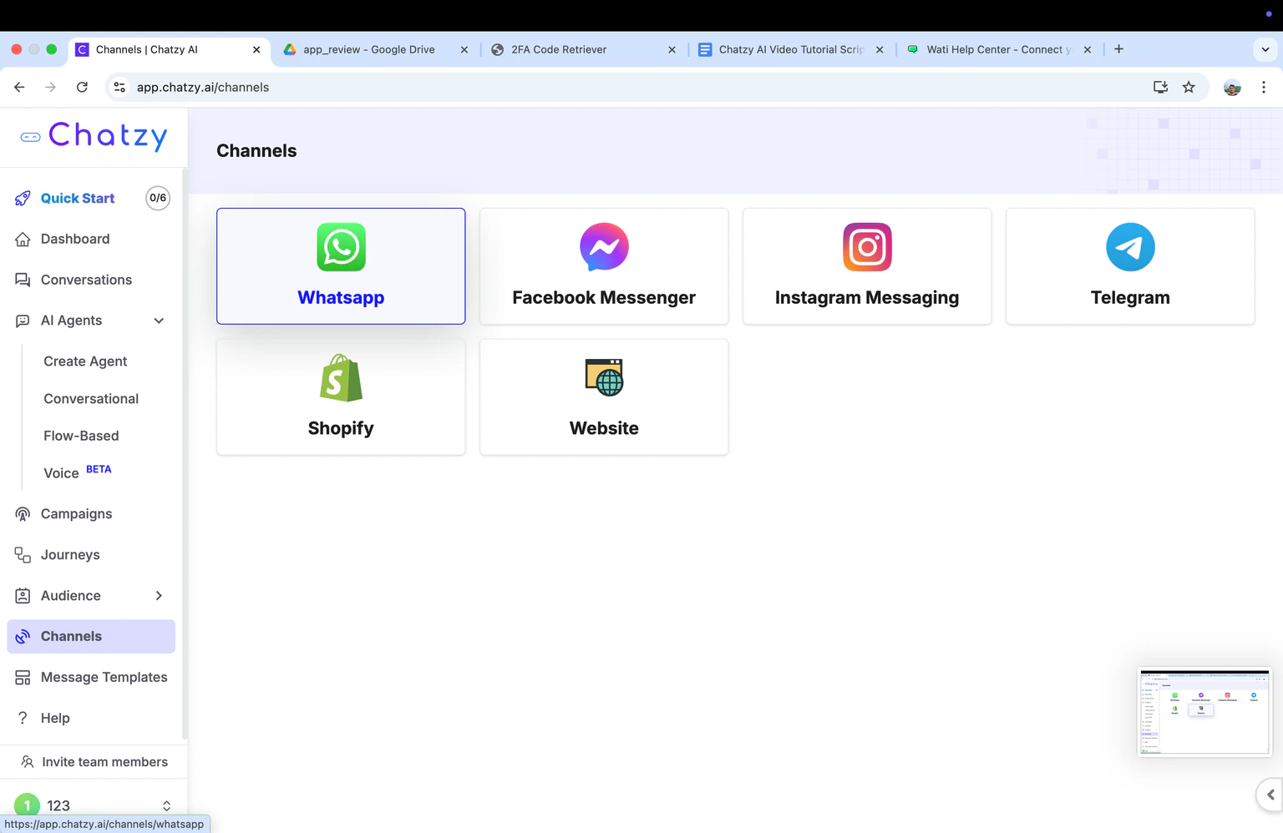Open the screenshot preview thumbnail
The image size is (1283, 833).
coord(1204,712)
